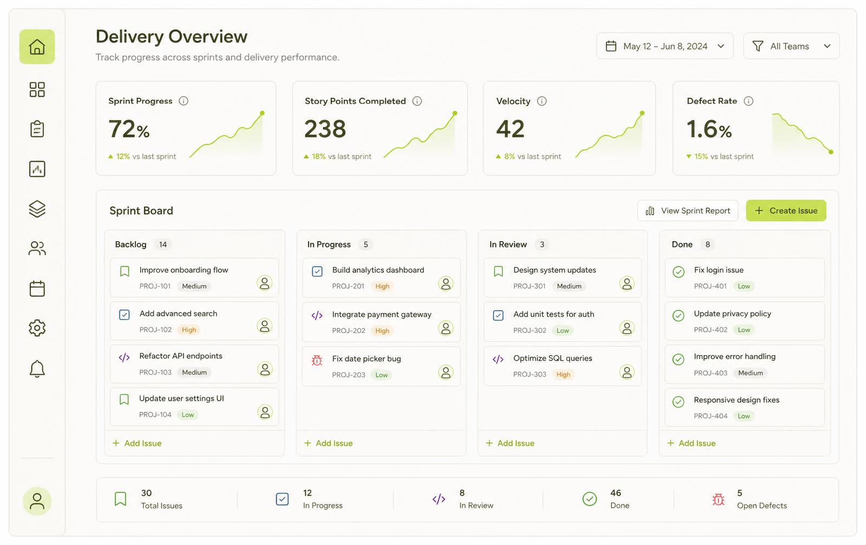Image resolution: width=866 pixels, height=545 pixels.
Task: Toggle done checkmark on Fix login issue
Action: pos(678,272)
